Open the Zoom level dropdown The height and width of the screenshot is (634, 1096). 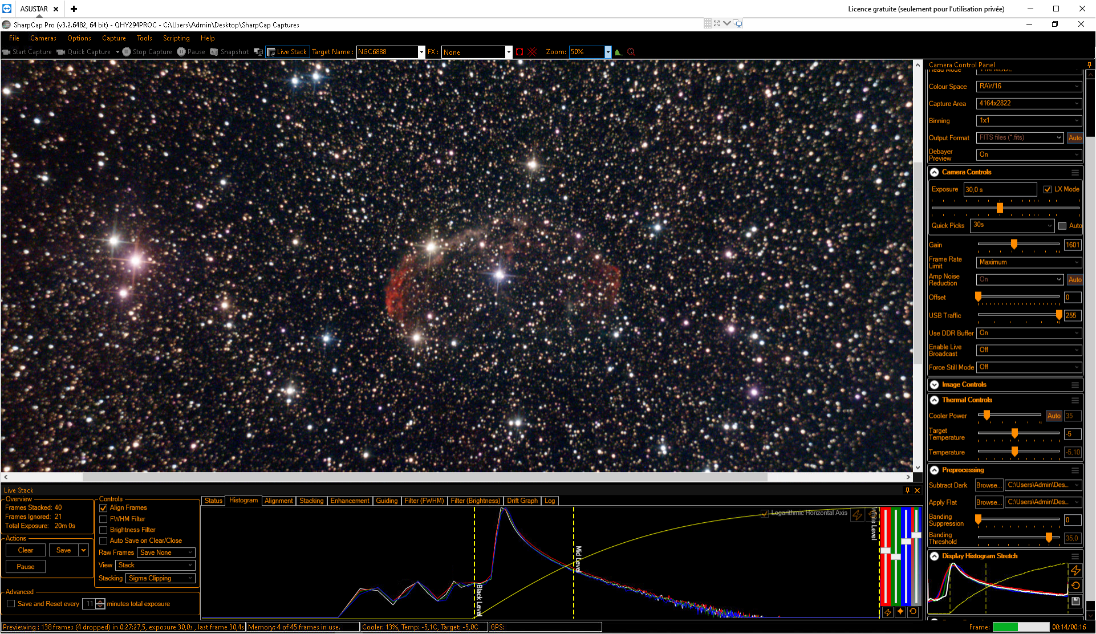coord(608,52)
